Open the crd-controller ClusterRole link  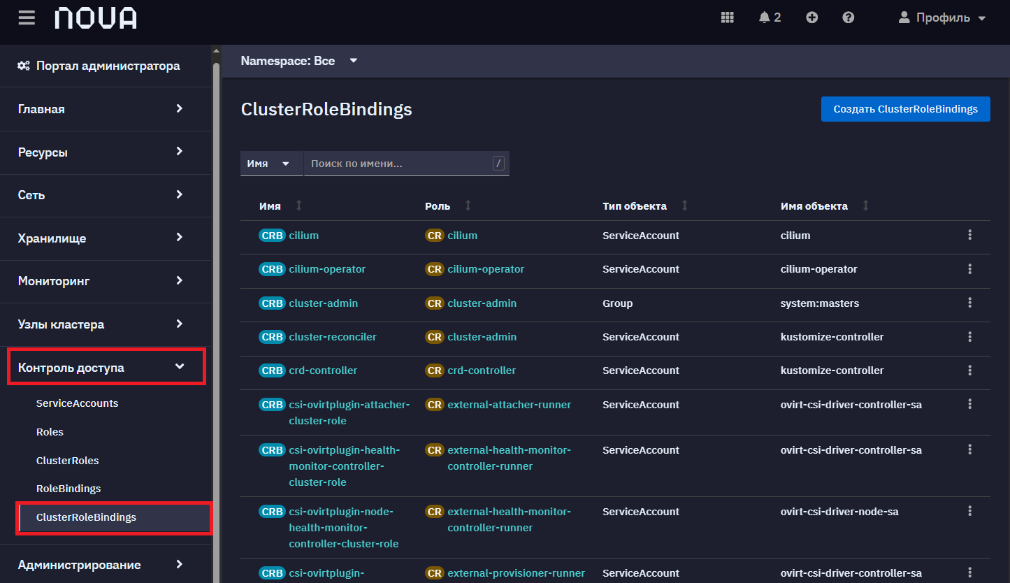[482, 370]
